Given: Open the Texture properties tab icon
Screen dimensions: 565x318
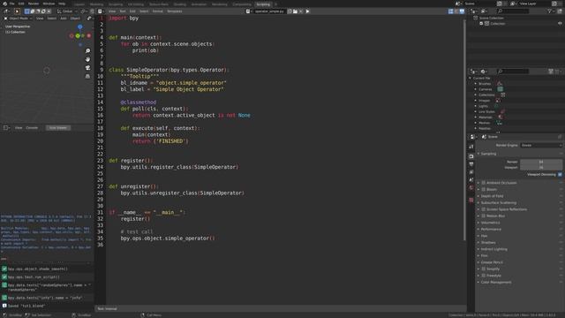Looking at the screenshot, I should [471, 201].
